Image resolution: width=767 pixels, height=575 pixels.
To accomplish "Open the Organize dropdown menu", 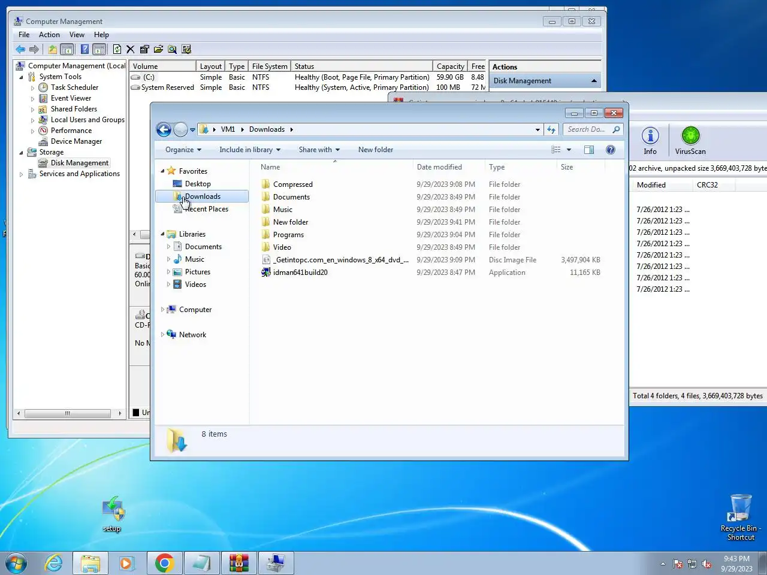I will (183, 150).
